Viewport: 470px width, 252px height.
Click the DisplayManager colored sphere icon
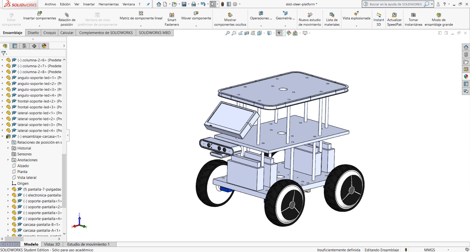(x=44, y=46)
